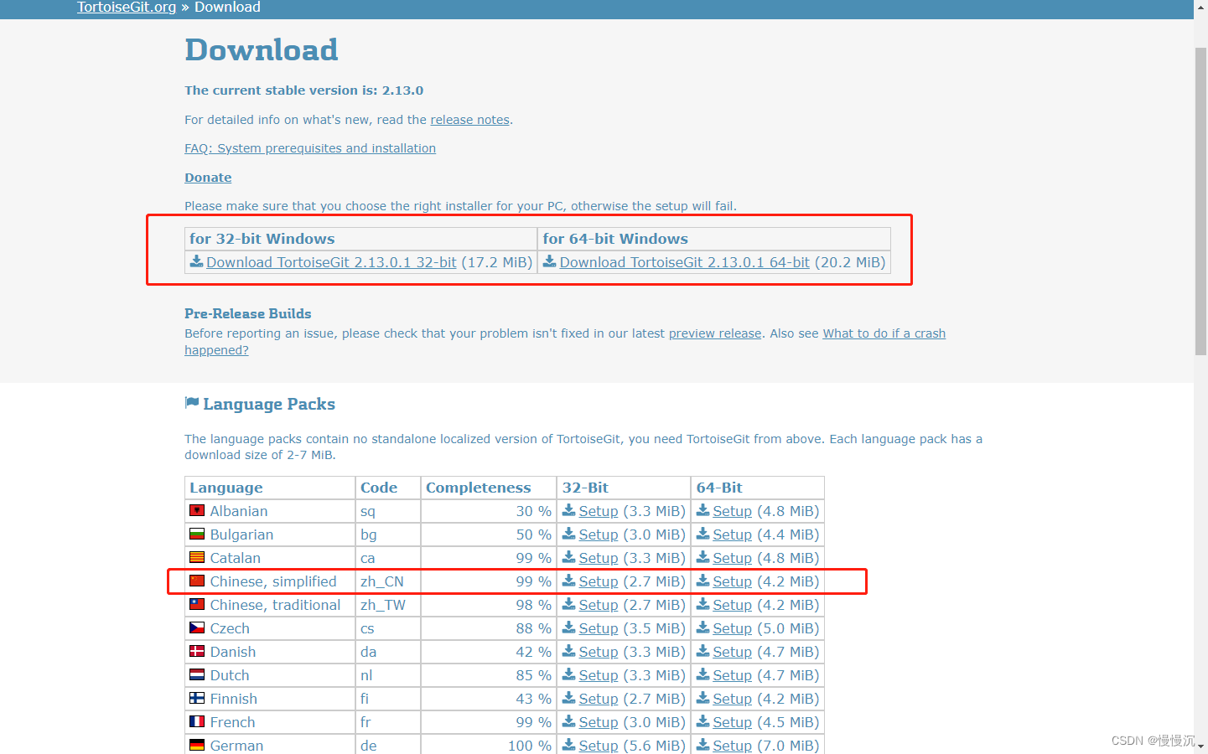Click the 'Pre-Release Builds' heading
Screen dimensions: 1208x754
click(248, 313)
